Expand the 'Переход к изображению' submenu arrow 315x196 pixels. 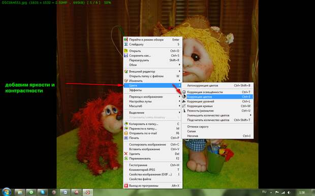point(179,97)
